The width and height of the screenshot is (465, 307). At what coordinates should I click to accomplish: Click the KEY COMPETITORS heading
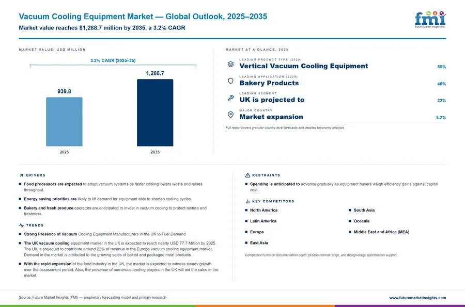coord(273,201)
